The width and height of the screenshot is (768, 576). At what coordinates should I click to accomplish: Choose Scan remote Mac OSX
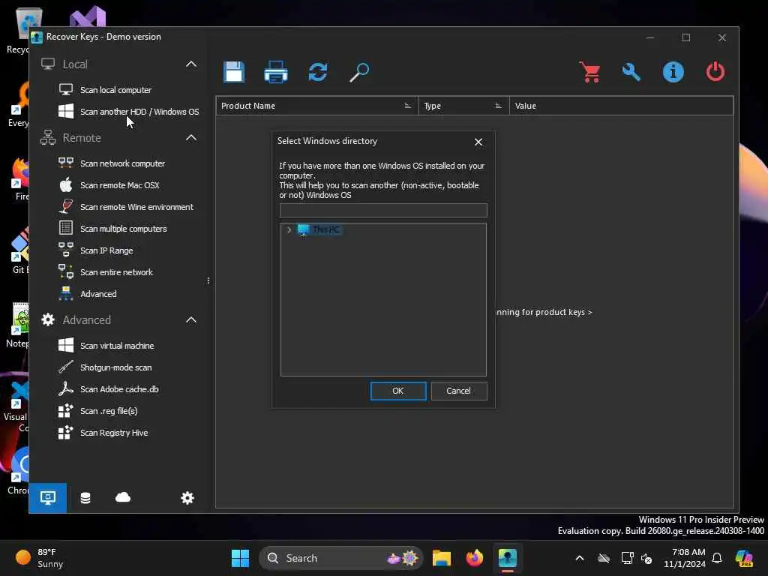click(x=119, y=185)
